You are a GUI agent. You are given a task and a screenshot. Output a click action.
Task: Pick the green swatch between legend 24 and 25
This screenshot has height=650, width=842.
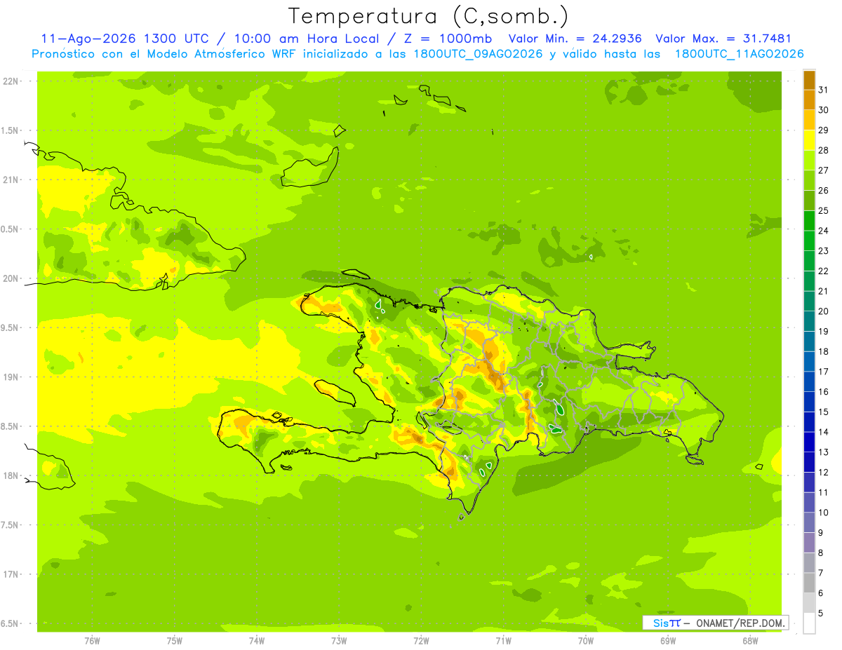(809, 220)
